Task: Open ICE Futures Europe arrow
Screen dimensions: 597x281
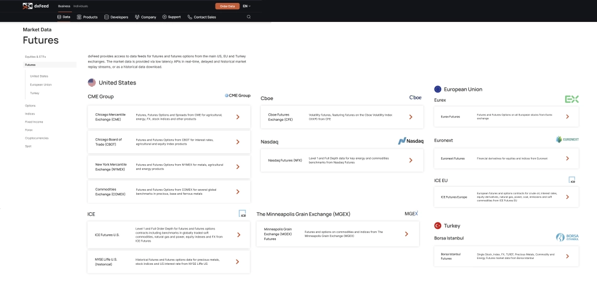Action: click(567, 197)
